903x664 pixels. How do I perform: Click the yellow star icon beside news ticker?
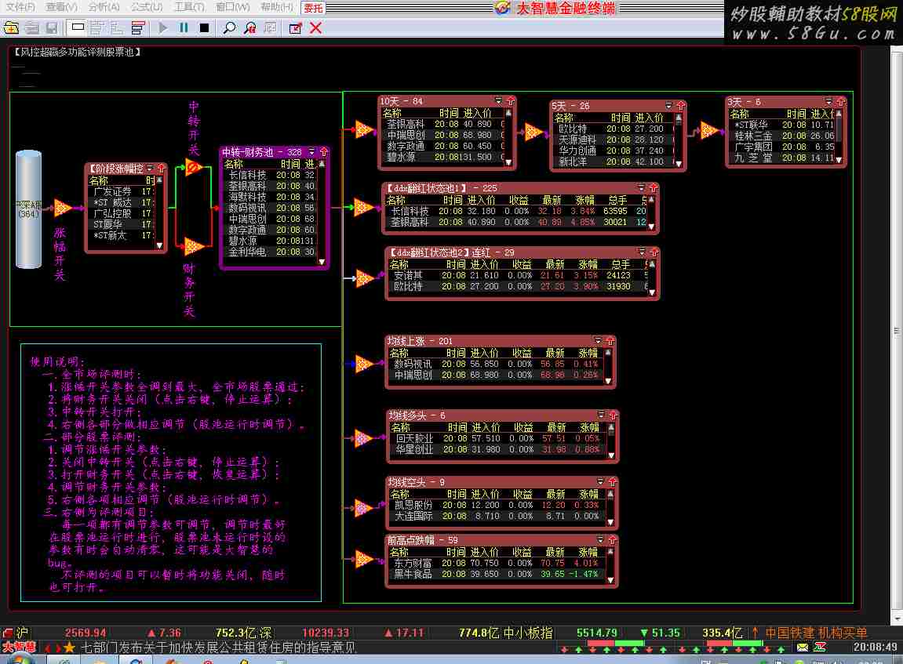pos(70,648)
